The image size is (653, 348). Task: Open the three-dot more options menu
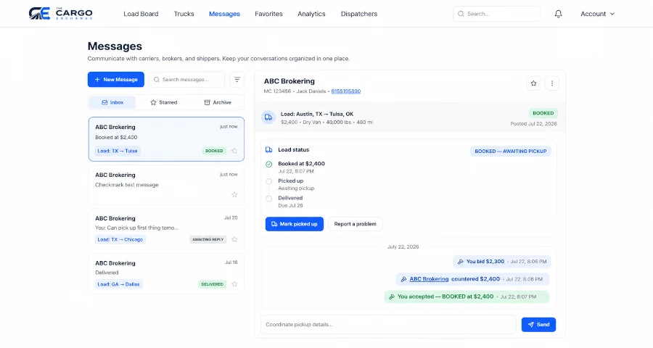tap(552, 83)
